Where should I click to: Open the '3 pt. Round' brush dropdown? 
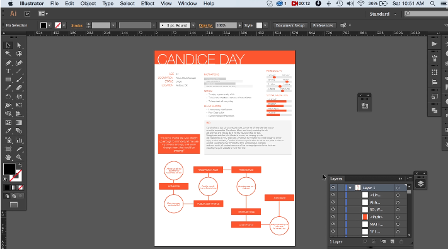193,25
